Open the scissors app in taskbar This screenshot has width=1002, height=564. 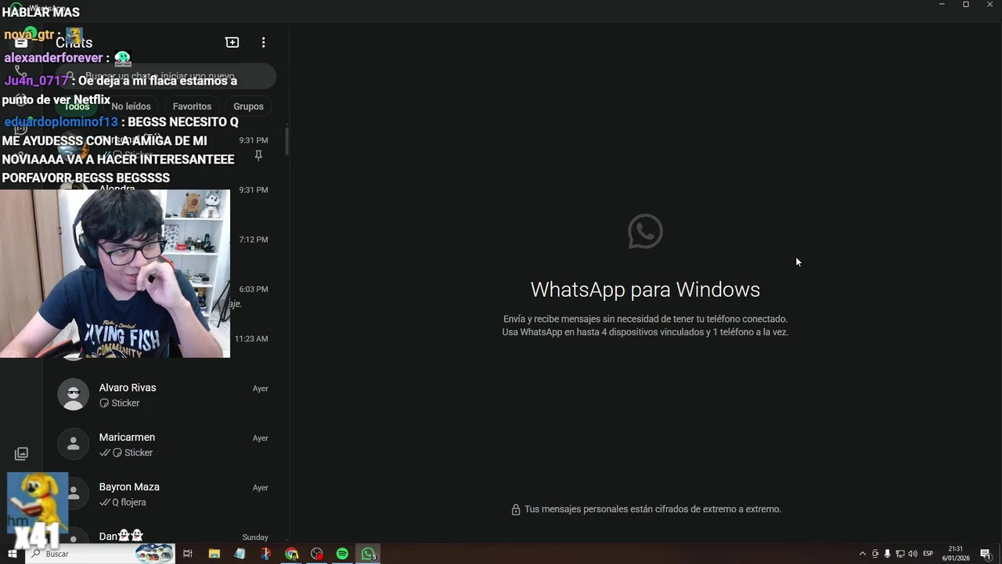(x=265, y=554)
